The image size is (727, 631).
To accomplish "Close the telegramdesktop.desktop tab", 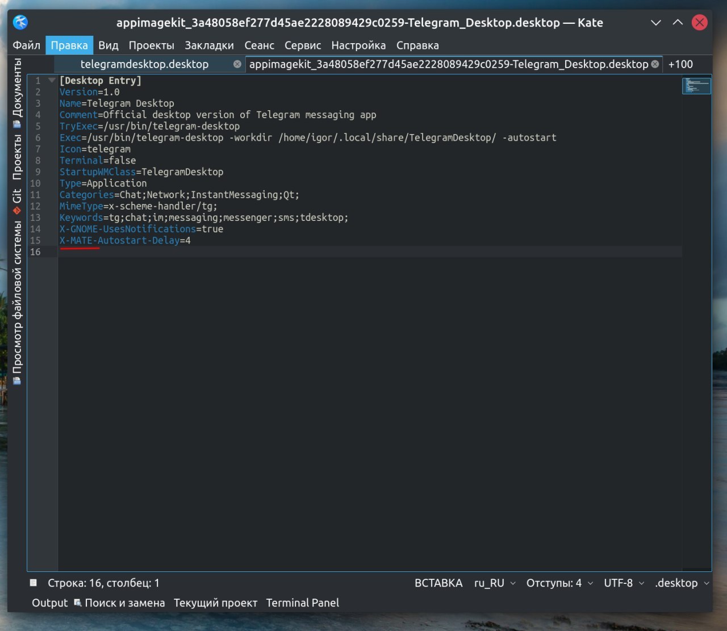I will [x=237, y=64].
